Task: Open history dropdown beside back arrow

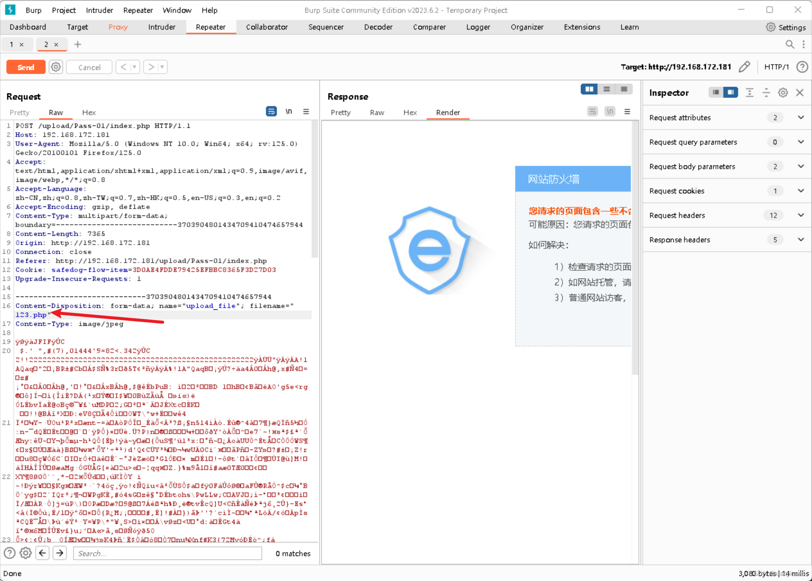Action: coord(135,67)
